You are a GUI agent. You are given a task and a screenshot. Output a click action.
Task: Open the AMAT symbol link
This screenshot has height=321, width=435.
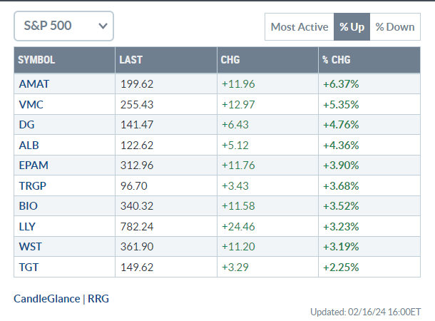pyautogui.click(x=34, y=83)
